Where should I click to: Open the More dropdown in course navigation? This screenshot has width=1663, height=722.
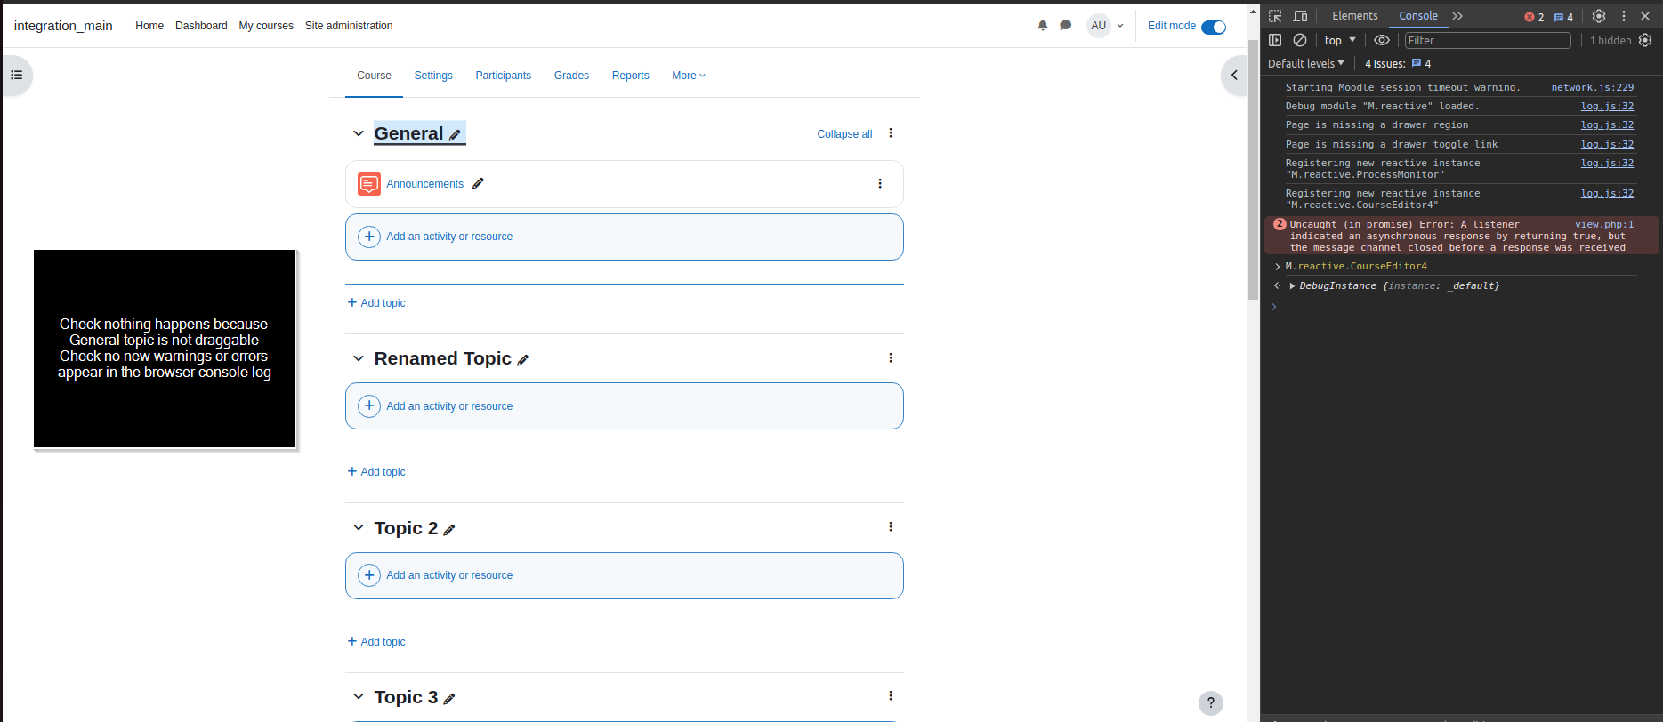pyautogui.click(x=689, y=76)
